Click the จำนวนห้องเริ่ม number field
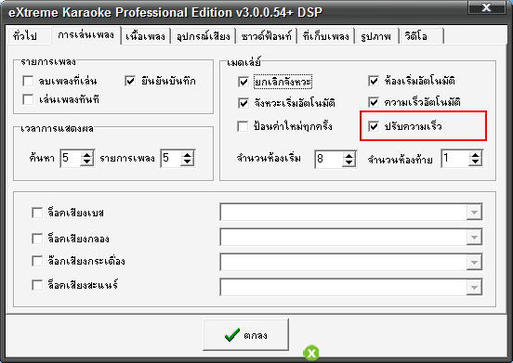The width and height of the screenshot is (513, 363). tap(329, 160)
